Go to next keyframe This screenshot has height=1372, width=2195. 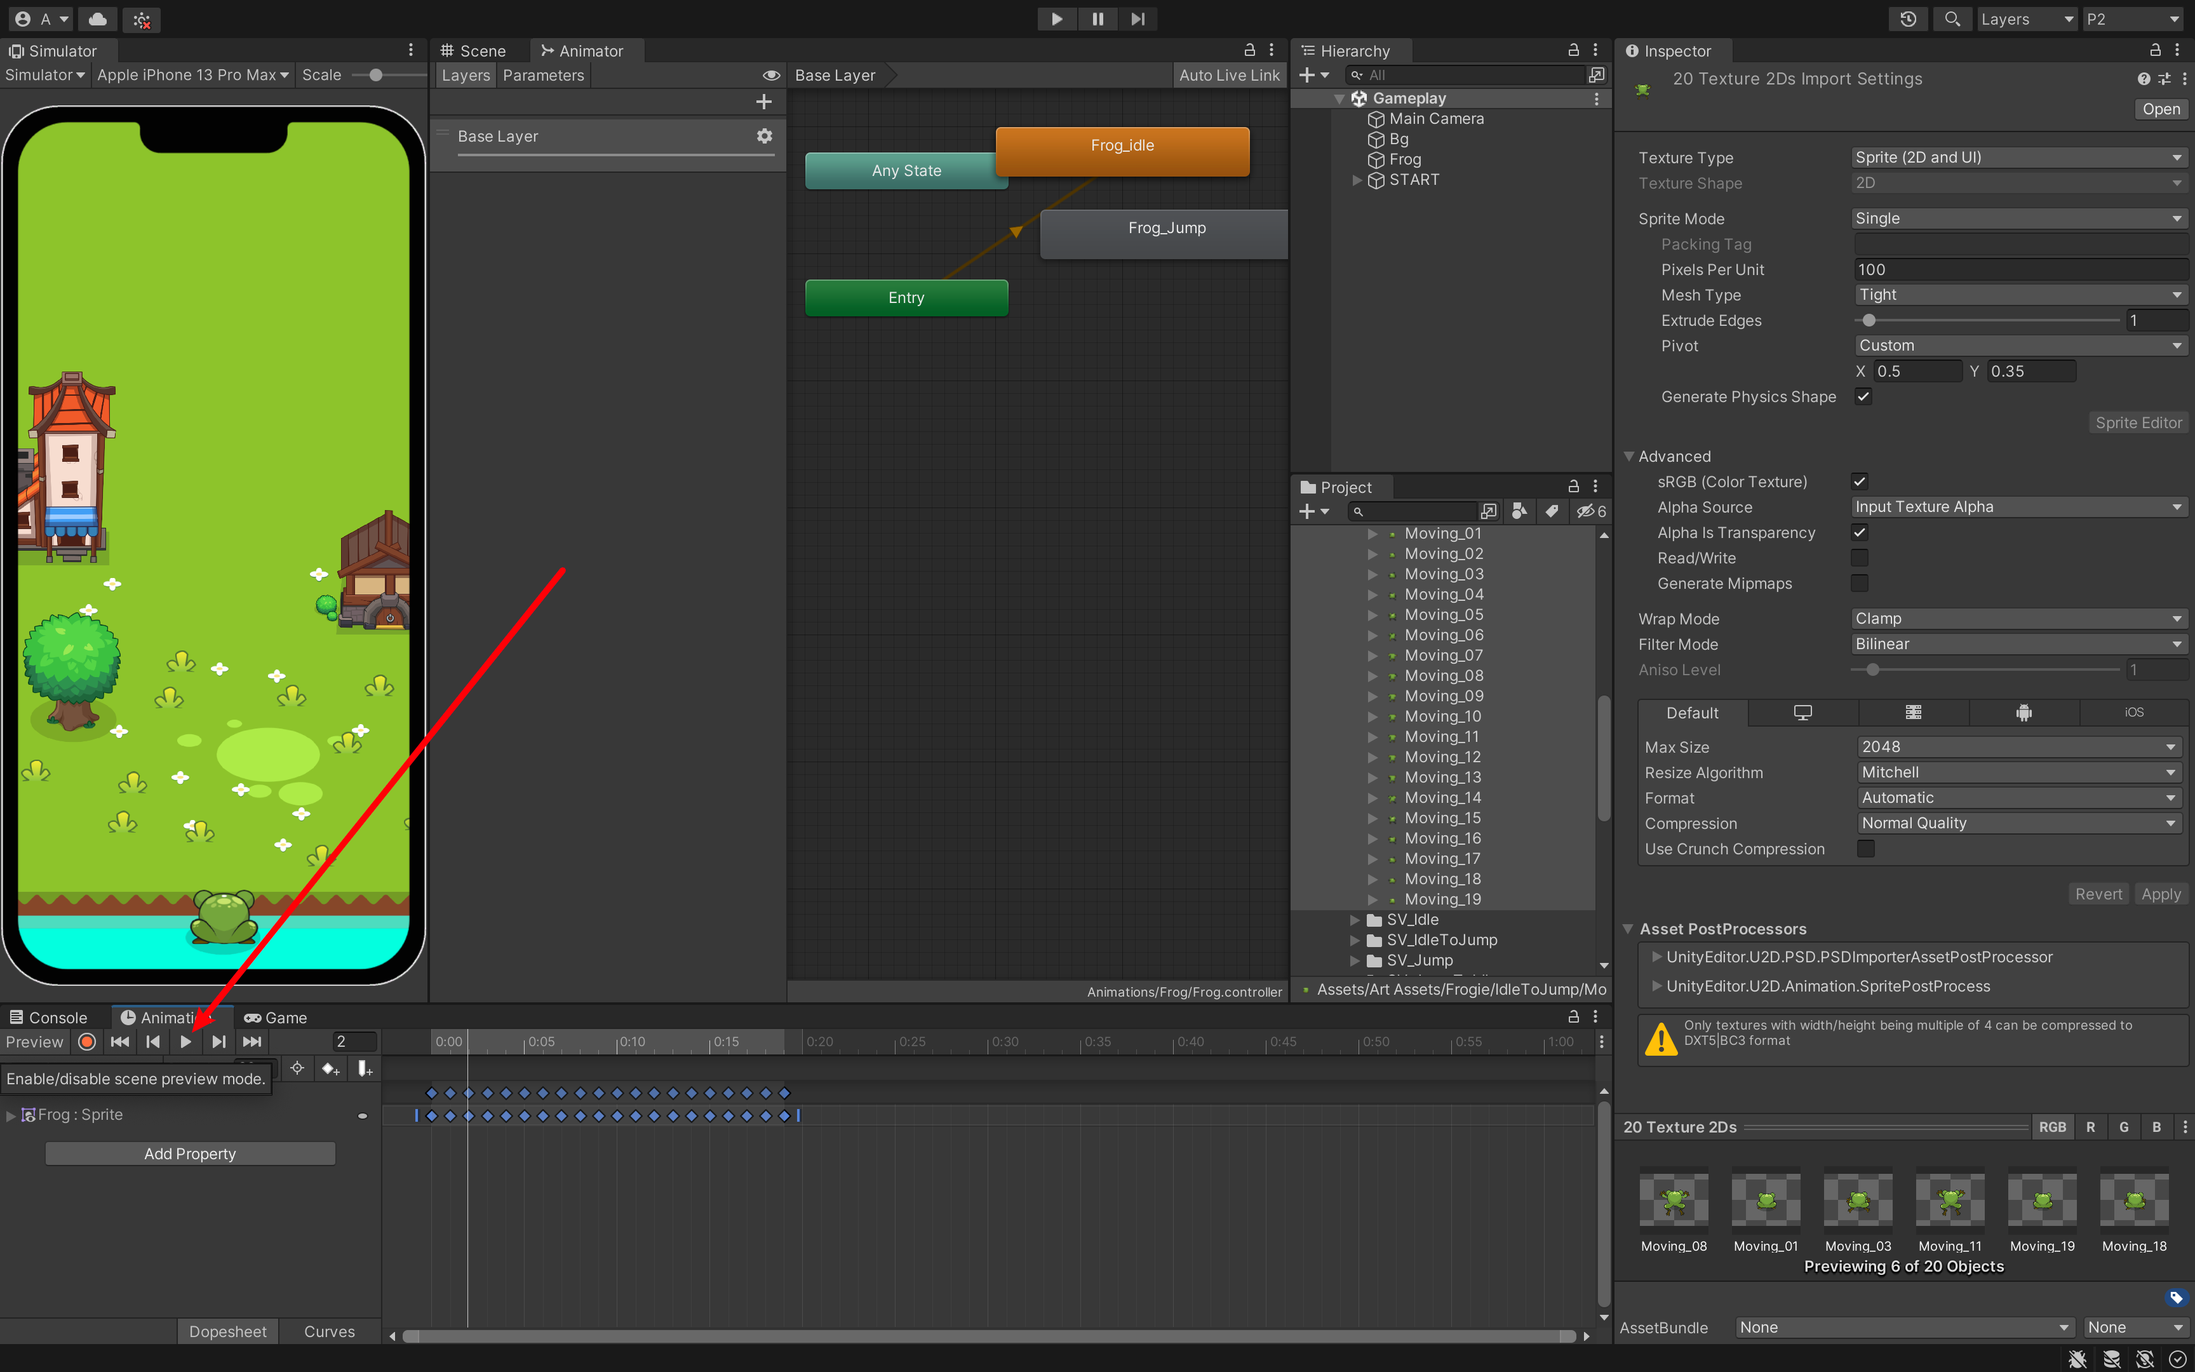click(x=218, y=1042)
